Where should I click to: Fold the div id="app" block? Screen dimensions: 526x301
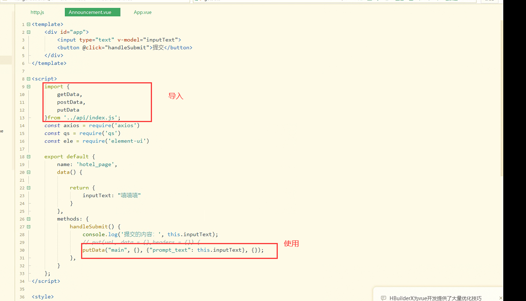[28, 32]
